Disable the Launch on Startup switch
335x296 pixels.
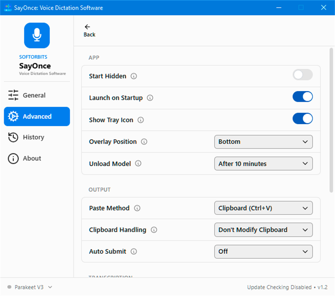point(303,96)
